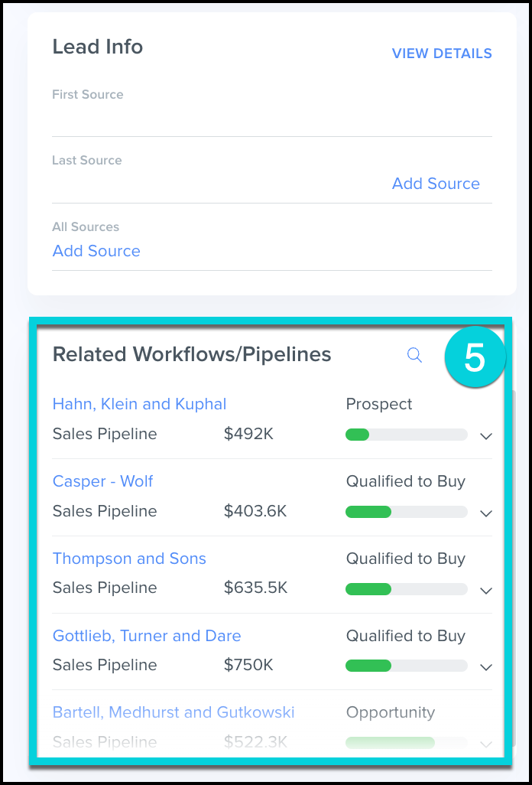Click the Casper - Wolf progress bar
532x785 pixels.
tap(406, 512)
